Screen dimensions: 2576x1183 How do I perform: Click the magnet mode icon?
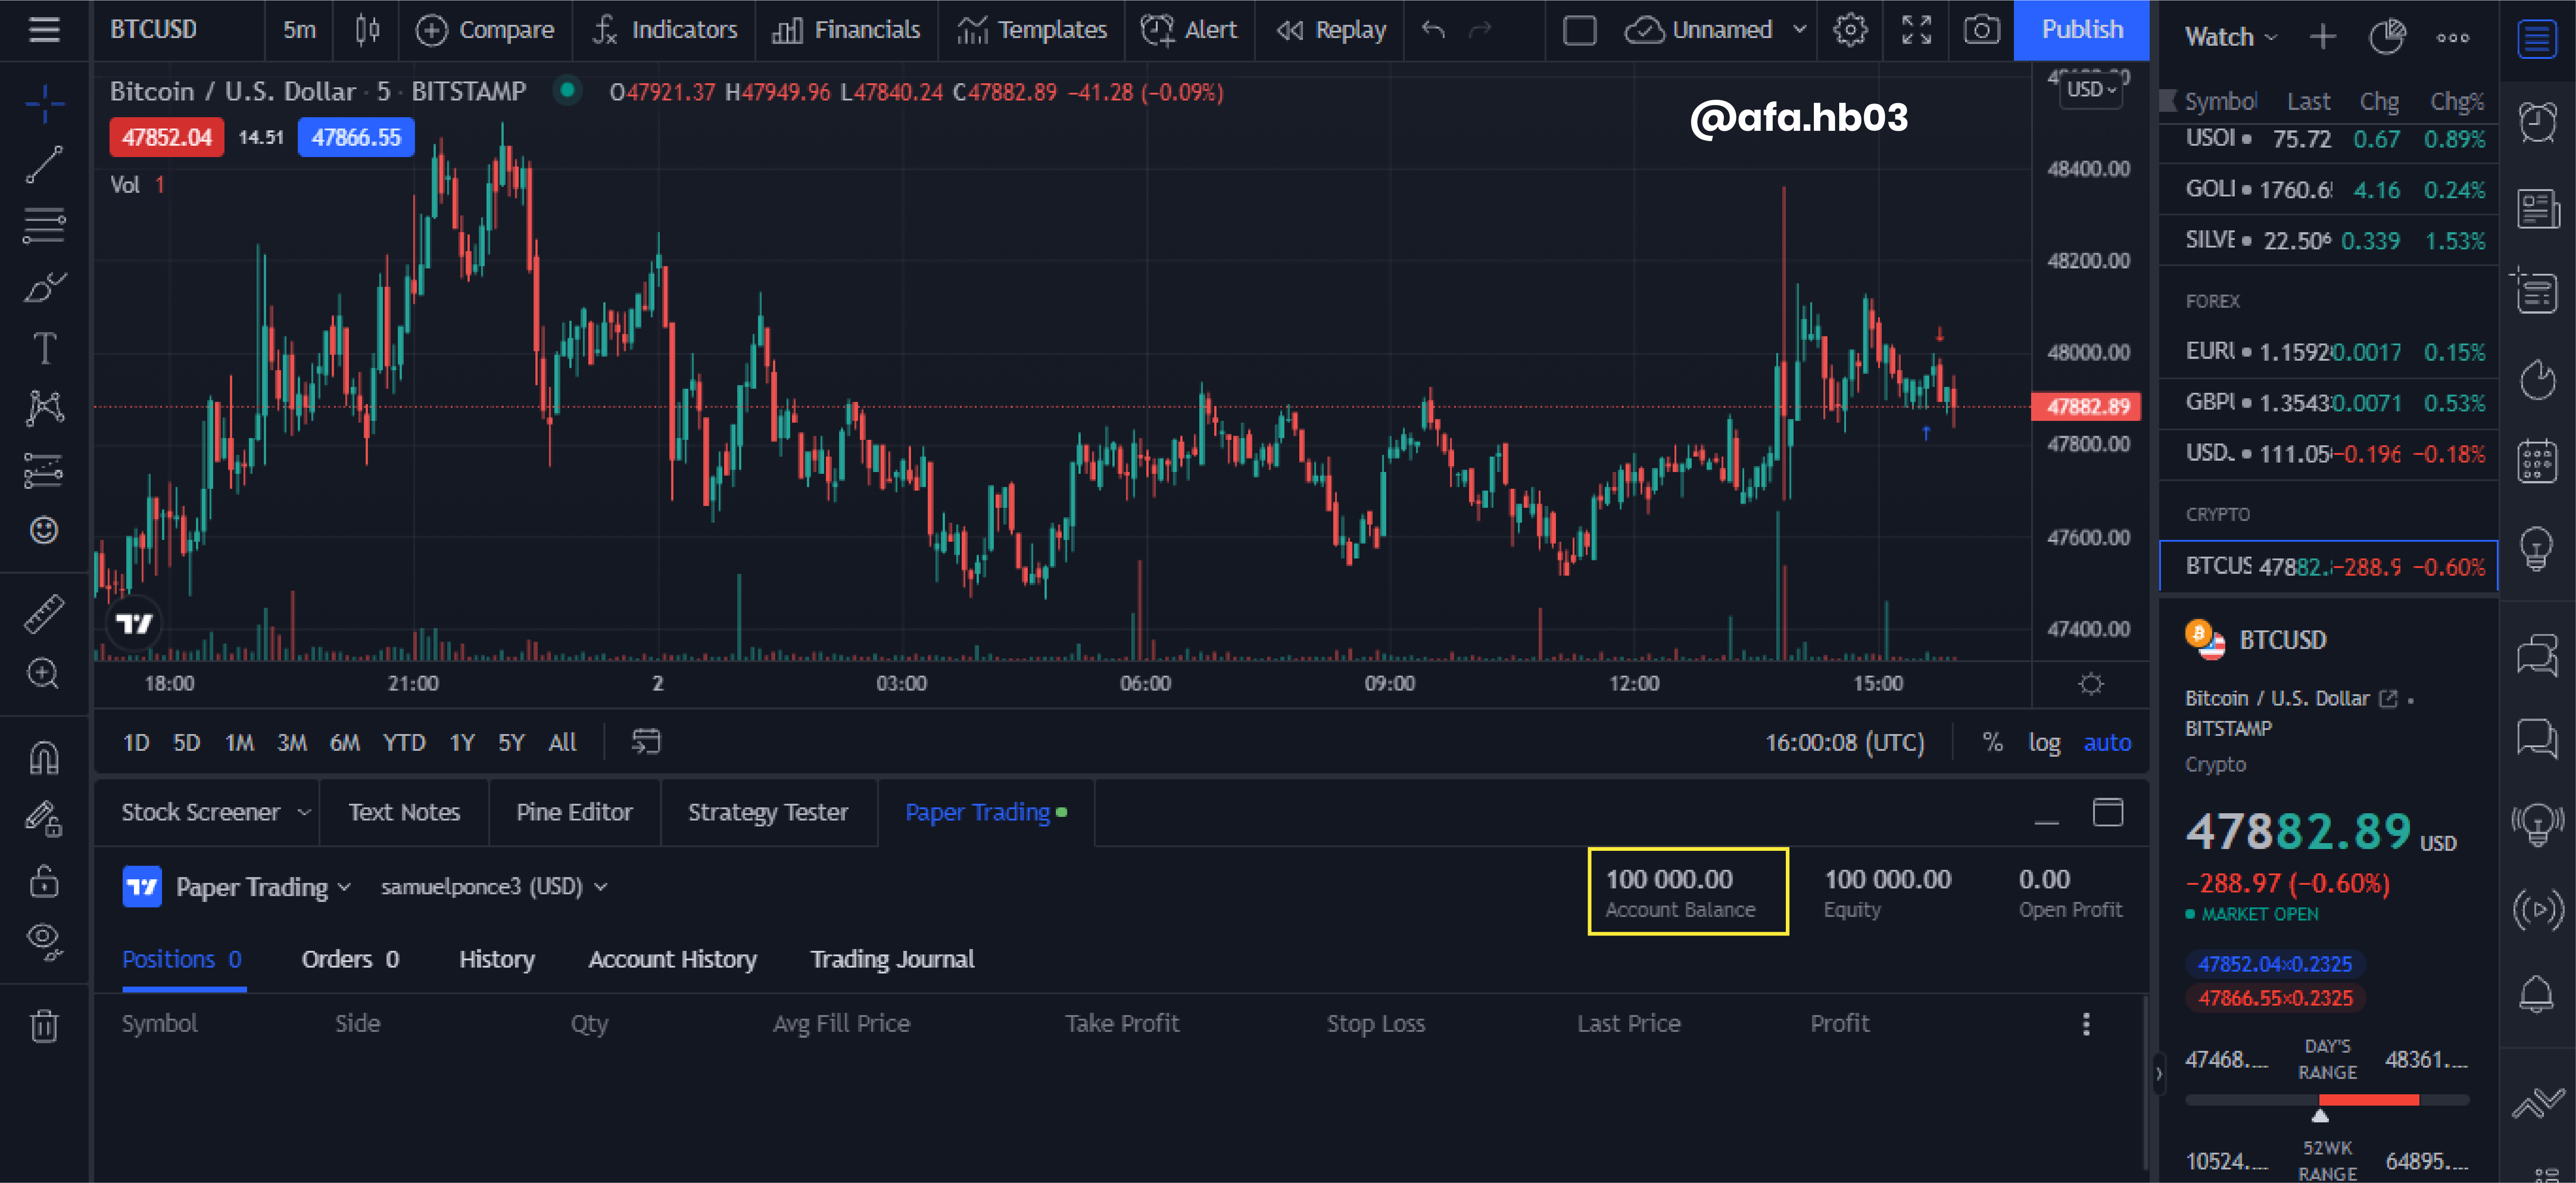tap(44, 758)
